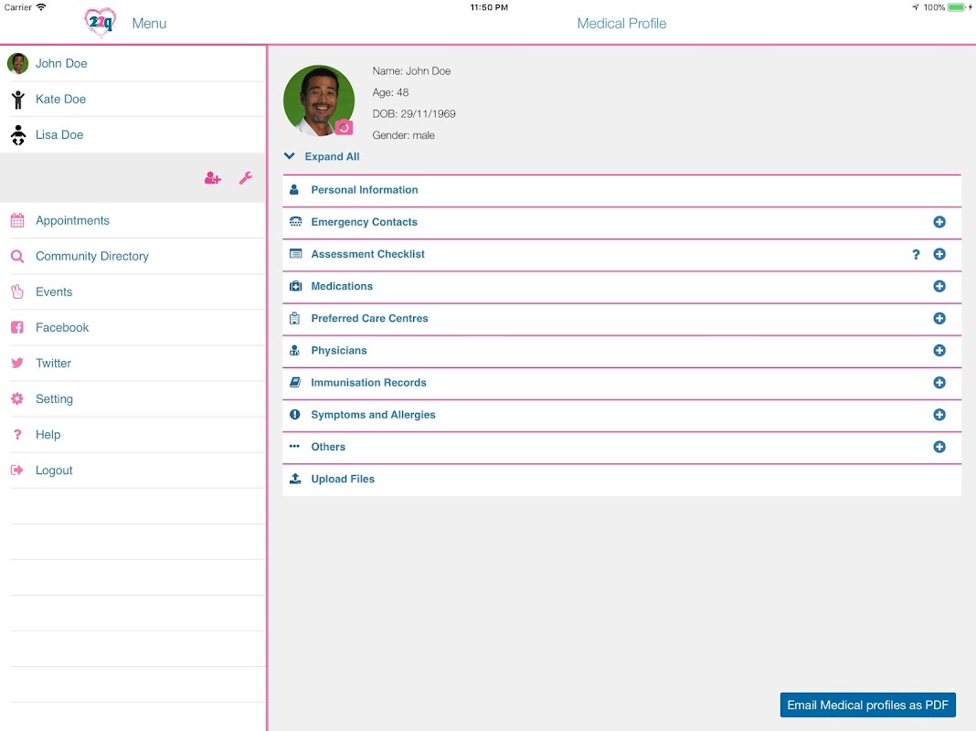Click the Facebook icon in menu
Image resolution: width=976 pixels, height=731 pixels.
tap(17, 327)
